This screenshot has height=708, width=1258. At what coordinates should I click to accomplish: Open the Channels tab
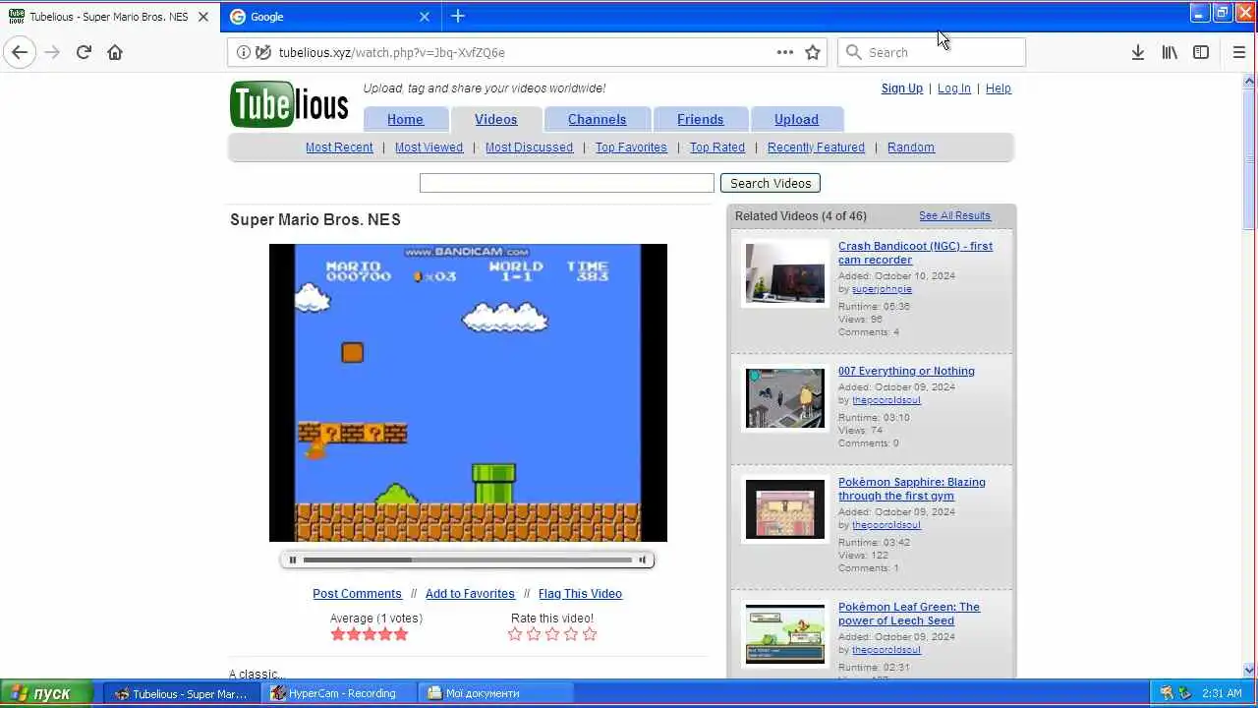[x=597, y=119]
